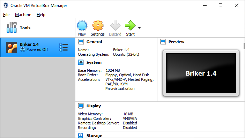
Task: Click the Base Memory label
Action: (x=90, y=70)
